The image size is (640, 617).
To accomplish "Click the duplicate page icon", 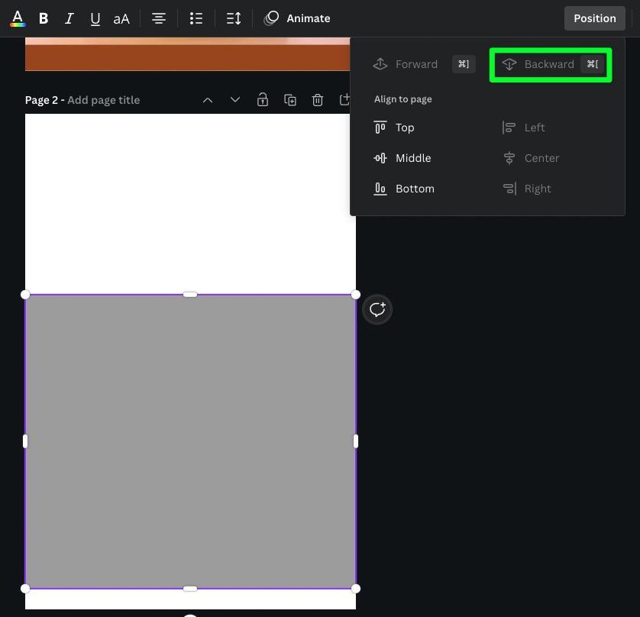I will coord(290,100).
